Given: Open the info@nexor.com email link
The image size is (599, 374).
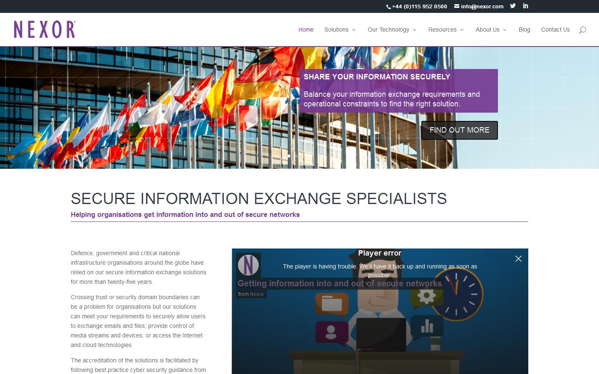Looking at the screenshot, I should (482, 6).
